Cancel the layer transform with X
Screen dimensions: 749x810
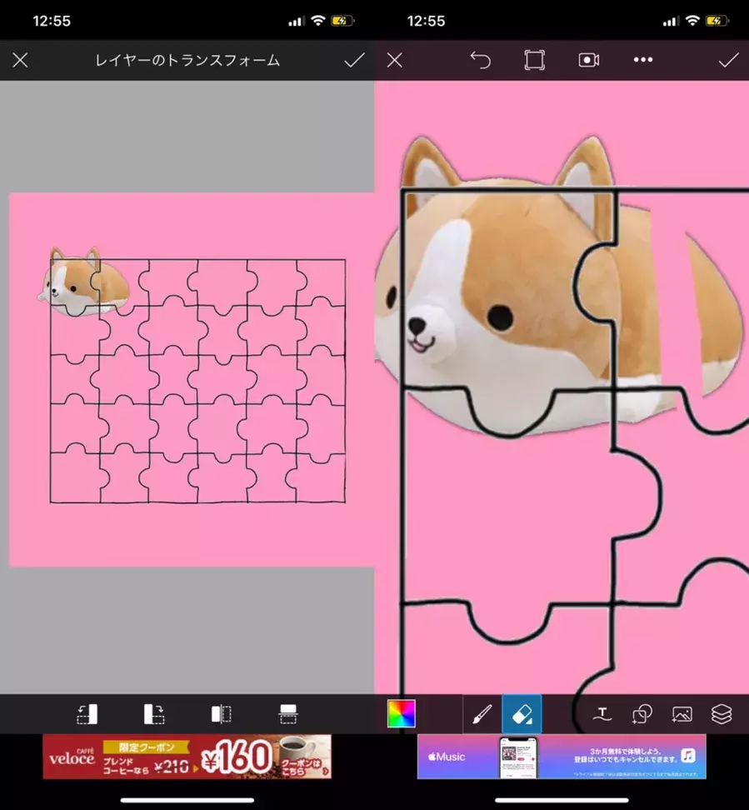pos(20,60)
